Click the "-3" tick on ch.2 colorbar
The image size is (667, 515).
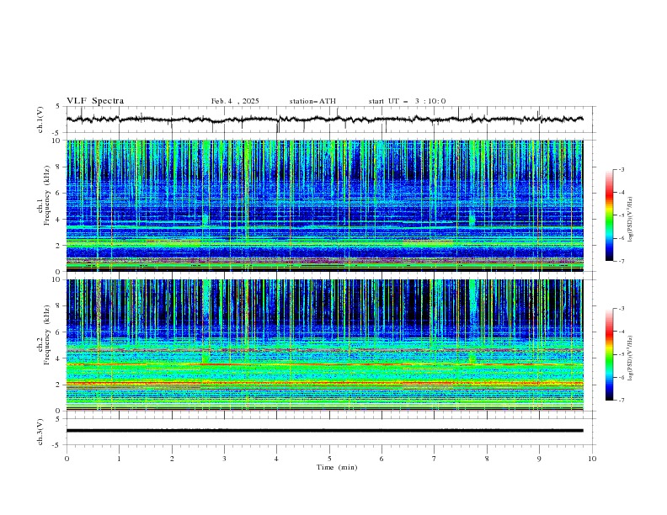[621, 309]
